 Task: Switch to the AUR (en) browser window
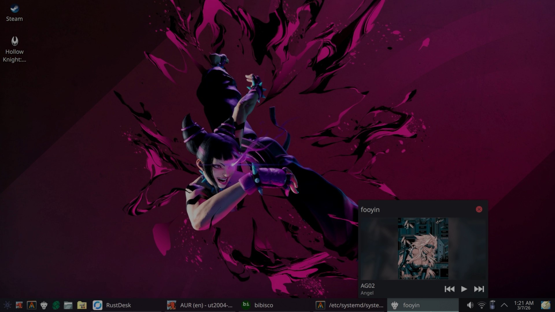click(x=200, y=305)
